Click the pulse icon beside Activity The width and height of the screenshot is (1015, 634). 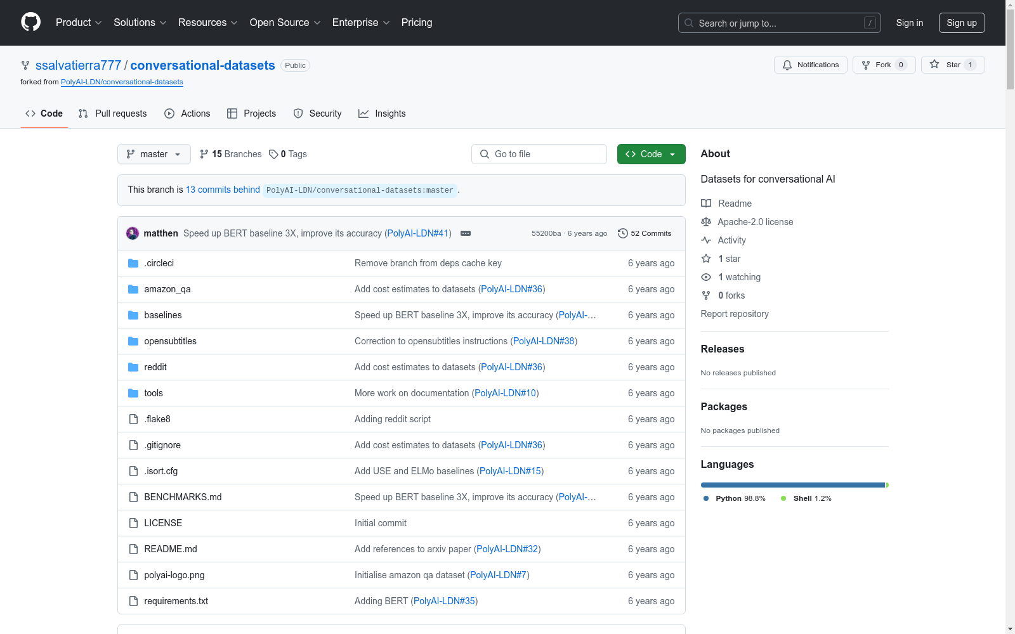pos(706,240)
